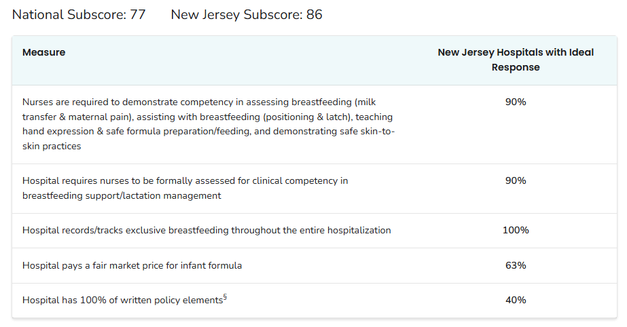Click the National Subscore: 77 text

pos(79,14)
